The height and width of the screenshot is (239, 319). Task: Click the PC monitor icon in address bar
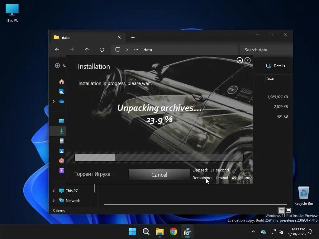[x=118, y=50]
